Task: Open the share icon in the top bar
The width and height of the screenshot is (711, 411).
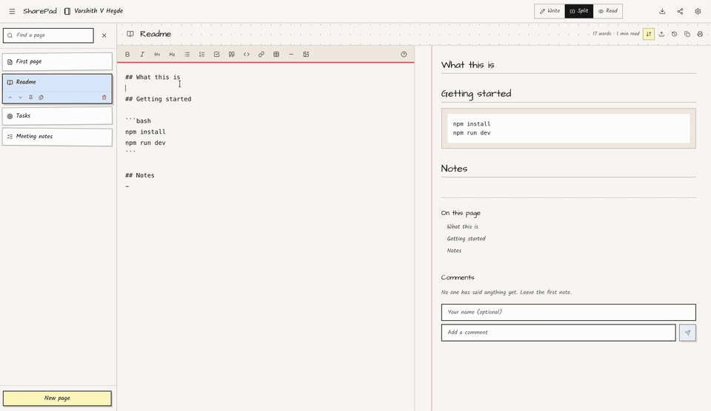Action: tap(680, 11)
